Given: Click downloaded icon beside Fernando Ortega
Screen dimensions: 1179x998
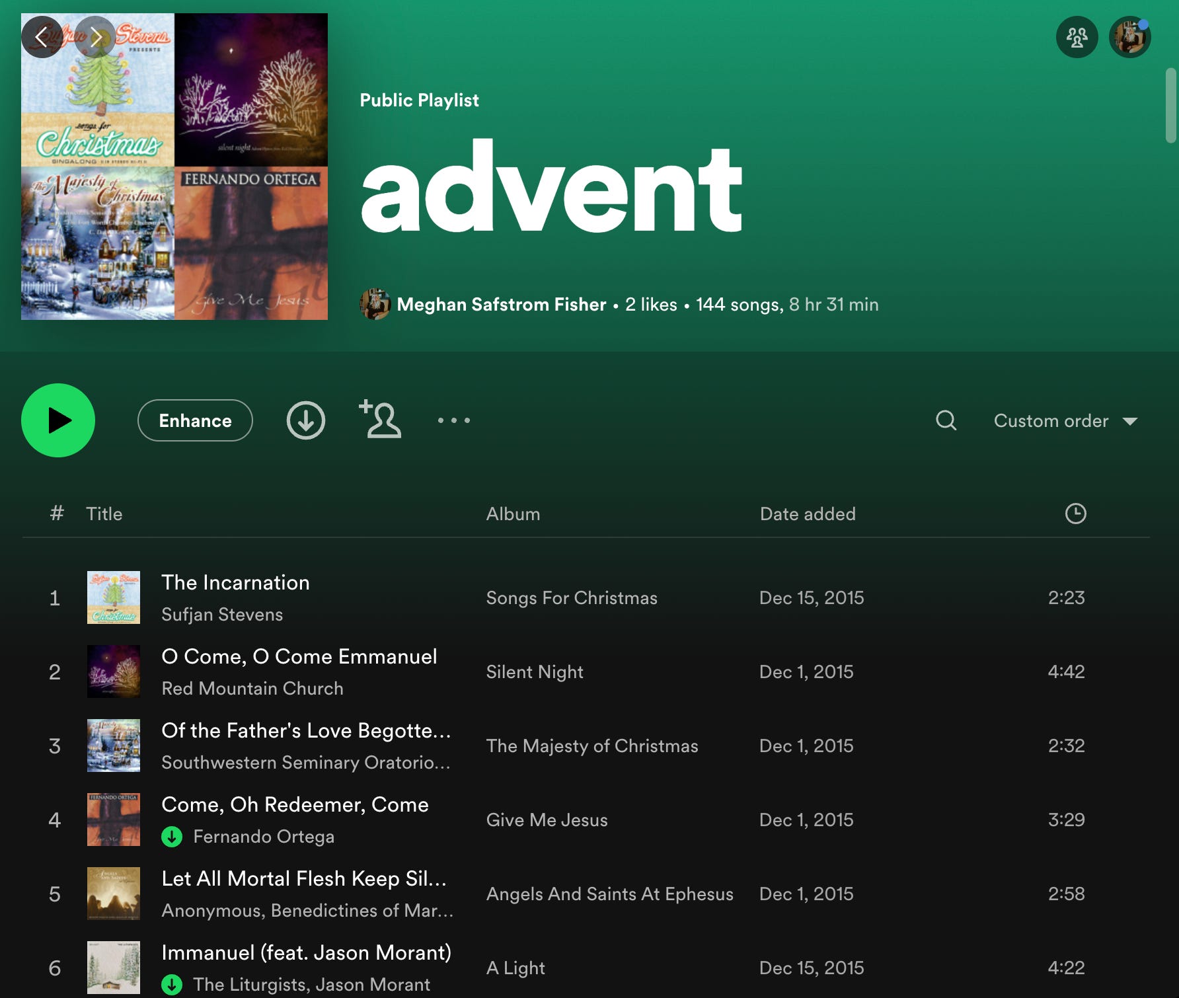Looking at the screenshot, I should point(172,837).
